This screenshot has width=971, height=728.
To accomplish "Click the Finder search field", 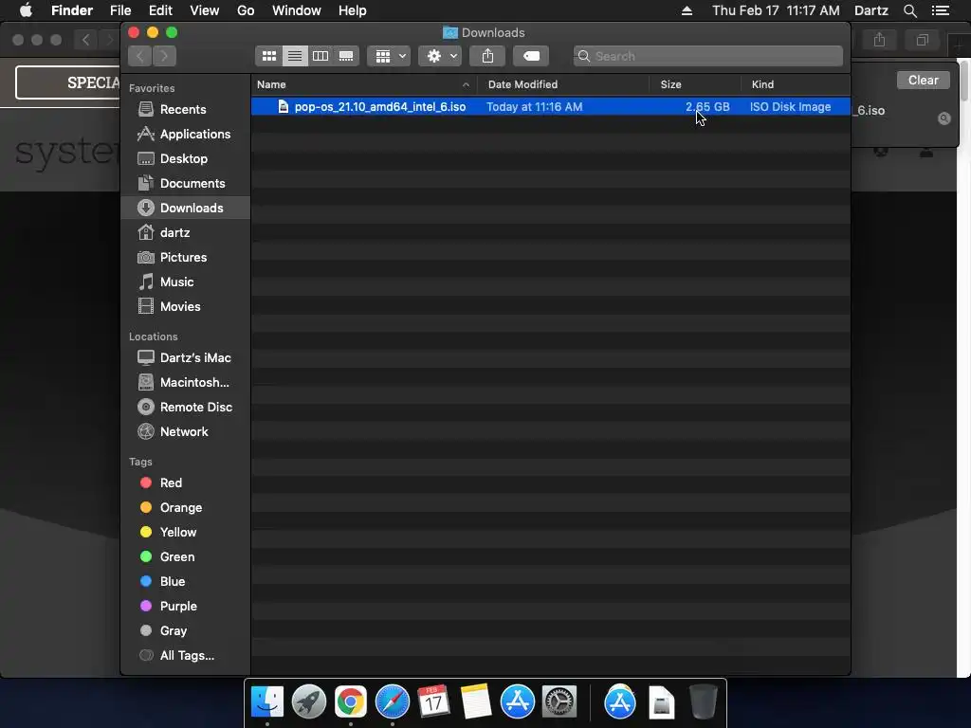I will coord(707,56).
